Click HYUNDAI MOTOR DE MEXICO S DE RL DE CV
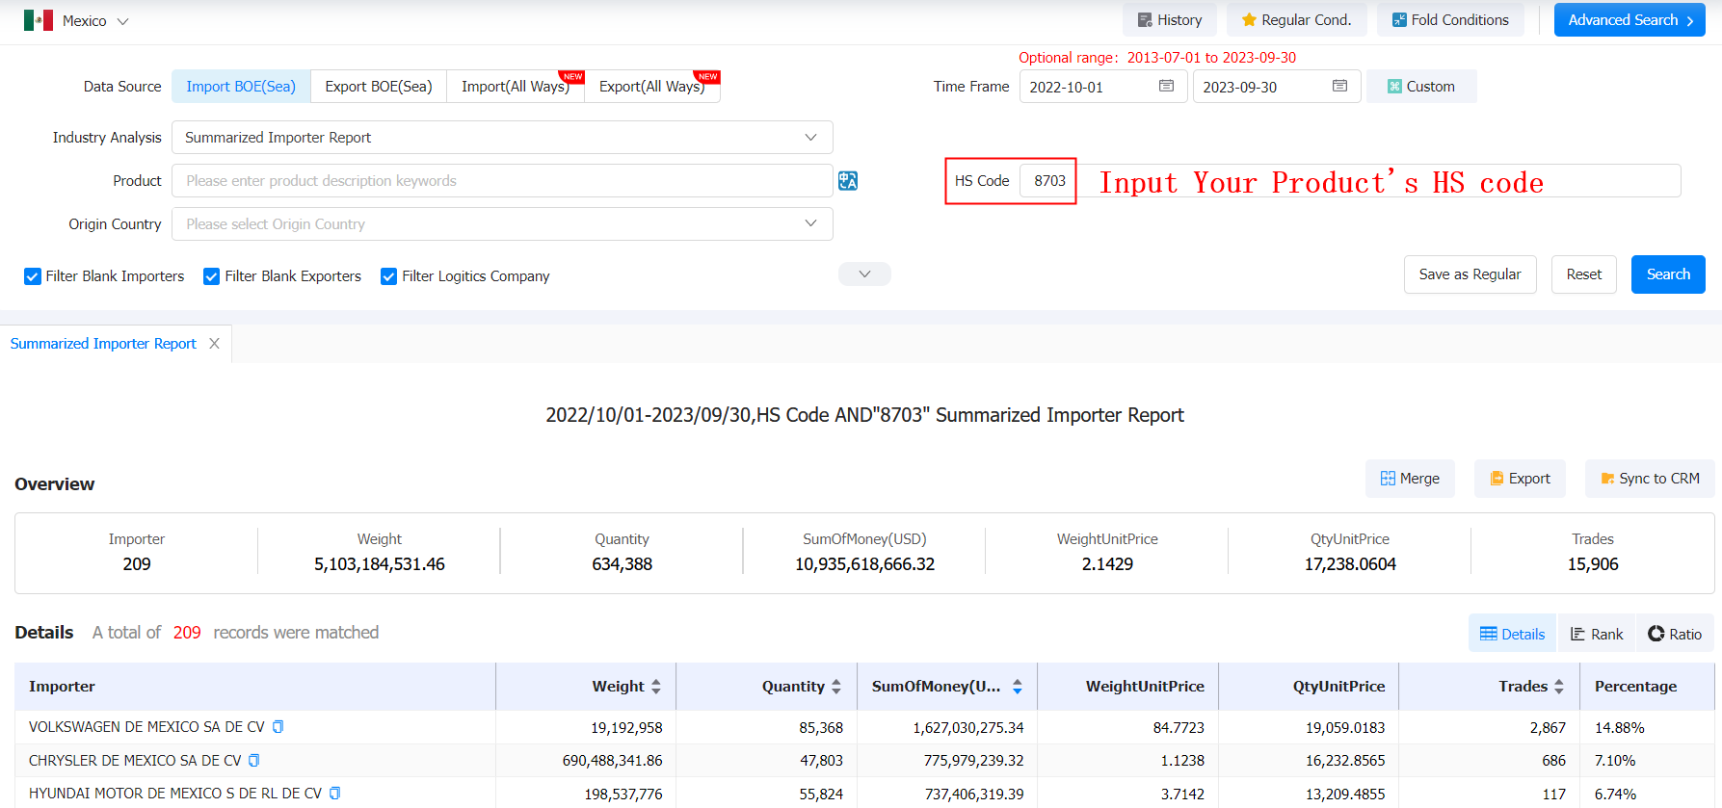The height and width of the screenshot is (808, 1722). (175, 794)
